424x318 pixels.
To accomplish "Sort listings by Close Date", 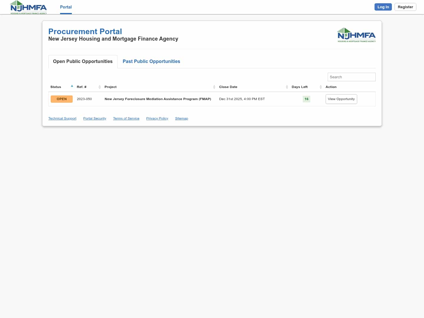I will [287, 87].
